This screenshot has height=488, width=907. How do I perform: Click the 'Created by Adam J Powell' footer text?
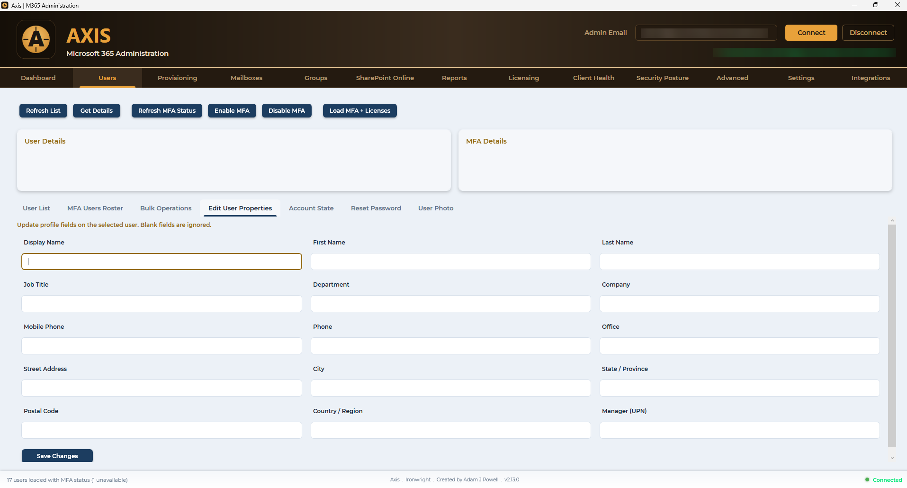point(467,479)
